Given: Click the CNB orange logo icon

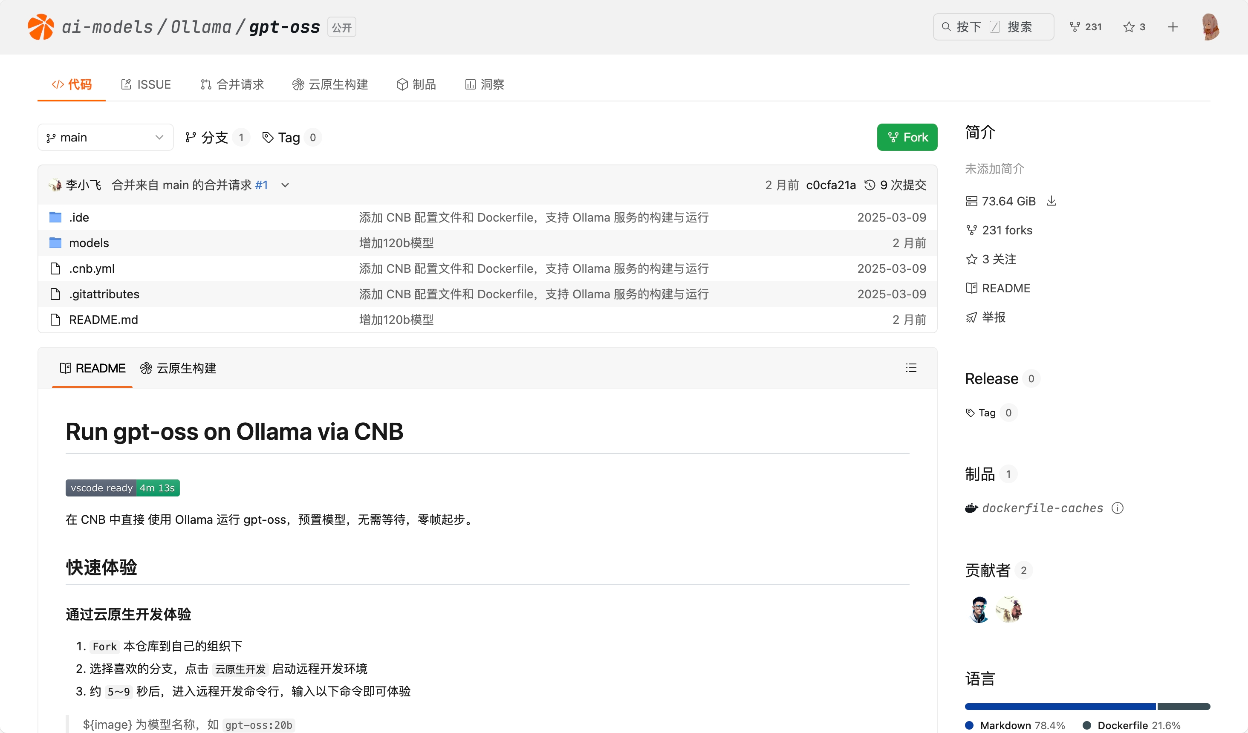Looking at the screenshot, I should (40, 27).
